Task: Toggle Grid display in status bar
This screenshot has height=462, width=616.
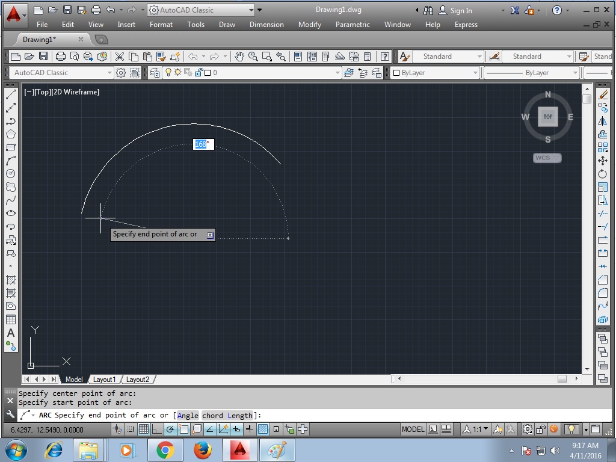Action: 144,429
